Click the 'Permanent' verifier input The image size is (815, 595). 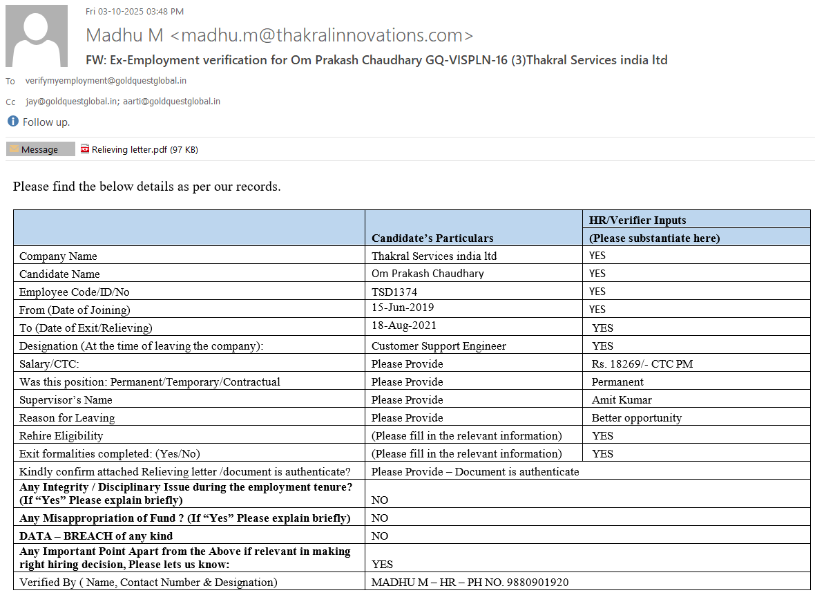coord(617,381)
